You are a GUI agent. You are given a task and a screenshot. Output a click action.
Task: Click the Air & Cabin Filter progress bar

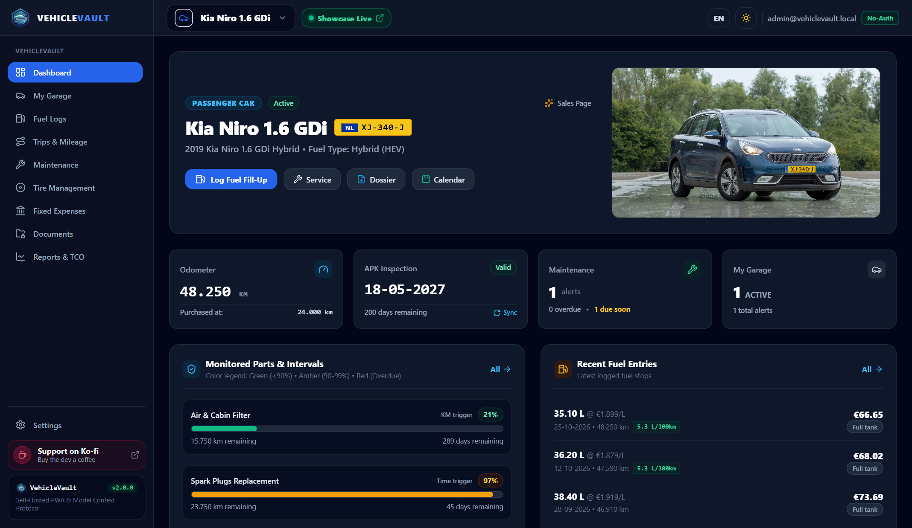347,429
